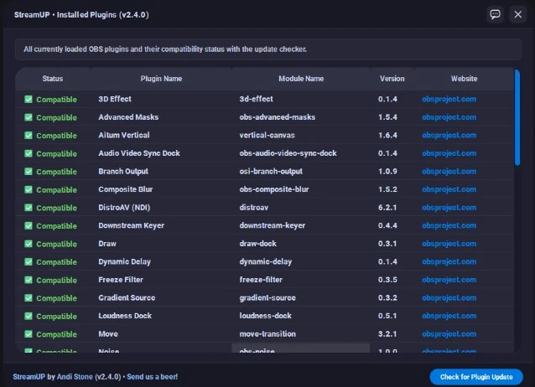Select the Audio Video Sync Dock plugin name

click(139, 153)
